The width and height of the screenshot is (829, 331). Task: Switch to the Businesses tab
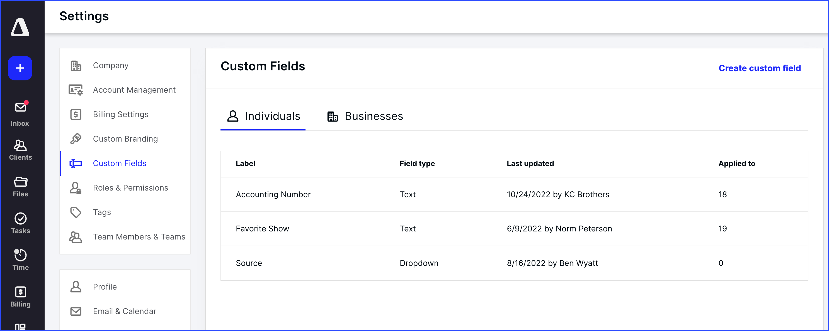365,116
